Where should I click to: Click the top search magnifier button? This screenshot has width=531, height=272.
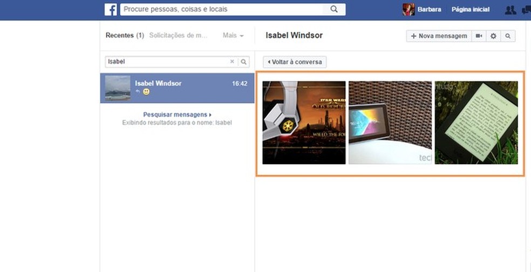click(334, 10)
